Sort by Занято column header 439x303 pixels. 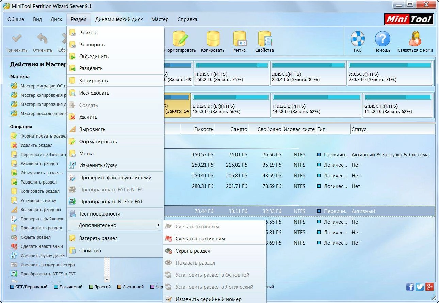231,129
